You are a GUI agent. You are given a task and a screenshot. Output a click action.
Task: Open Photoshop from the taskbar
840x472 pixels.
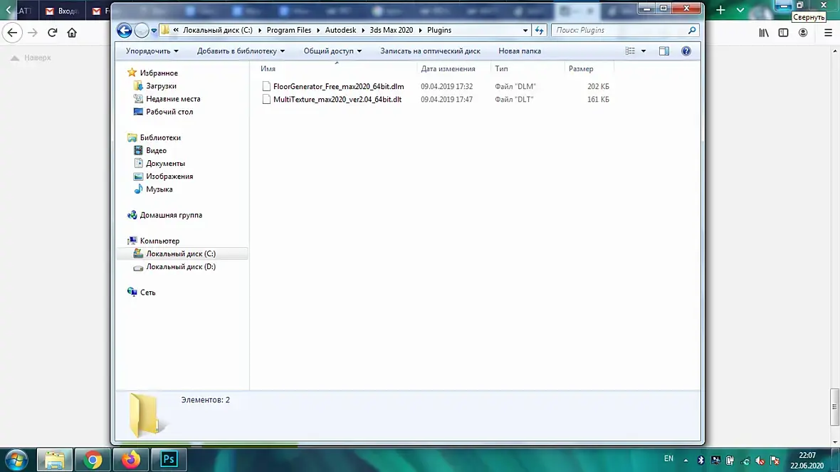[x=169, y=460]
